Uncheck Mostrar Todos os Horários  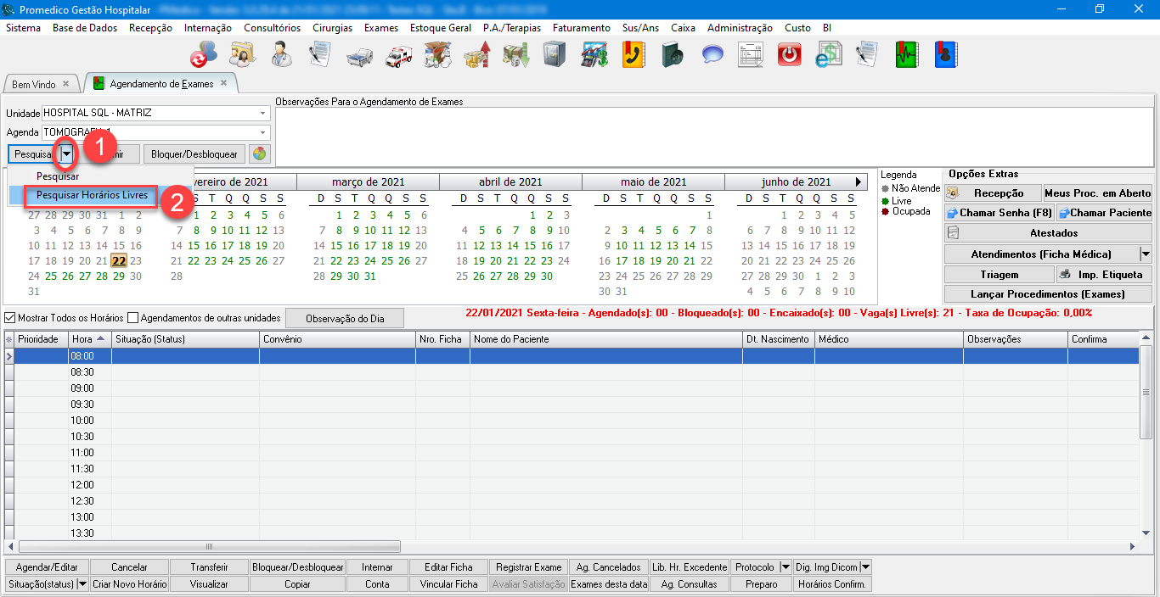10,318
